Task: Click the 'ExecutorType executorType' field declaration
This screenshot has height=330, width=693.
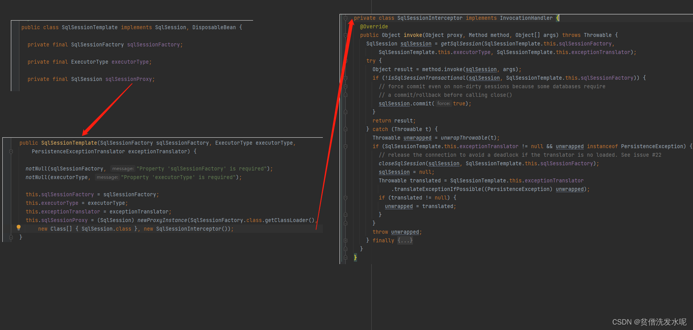Action: 90,62
